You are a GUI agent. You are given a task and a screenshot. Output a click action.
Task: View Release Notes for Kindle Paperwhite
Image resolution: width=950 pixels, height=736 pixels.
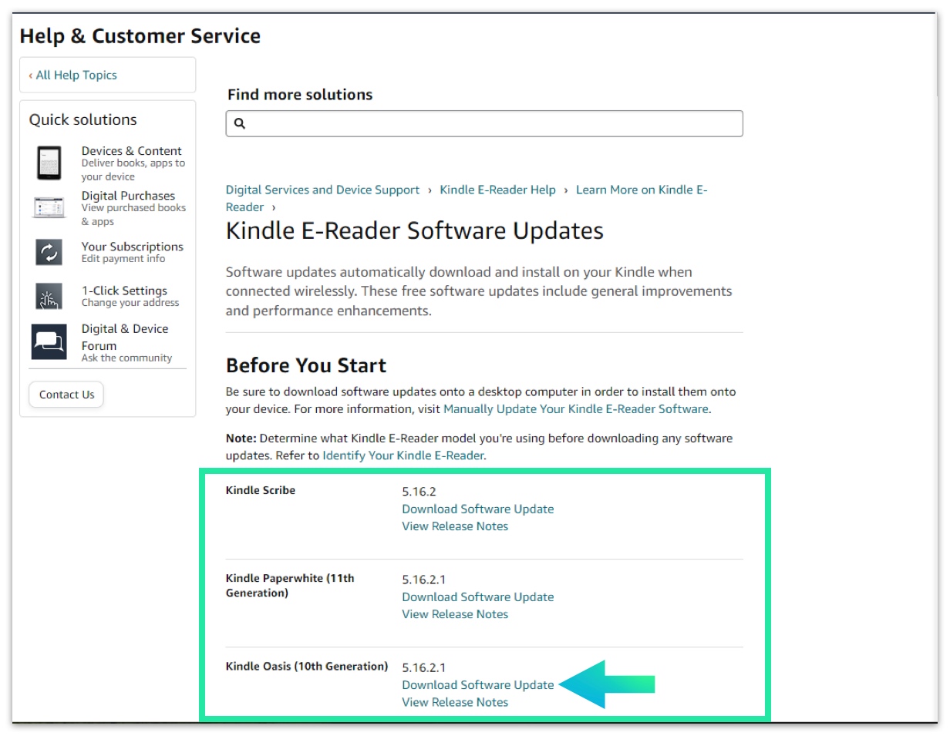pos(455,614)
